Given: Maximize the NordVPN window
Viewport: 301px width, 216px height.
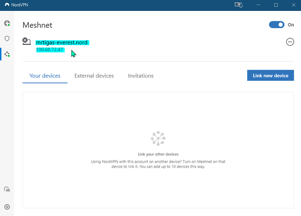Looking at the screenshot, I should point(276,5).
